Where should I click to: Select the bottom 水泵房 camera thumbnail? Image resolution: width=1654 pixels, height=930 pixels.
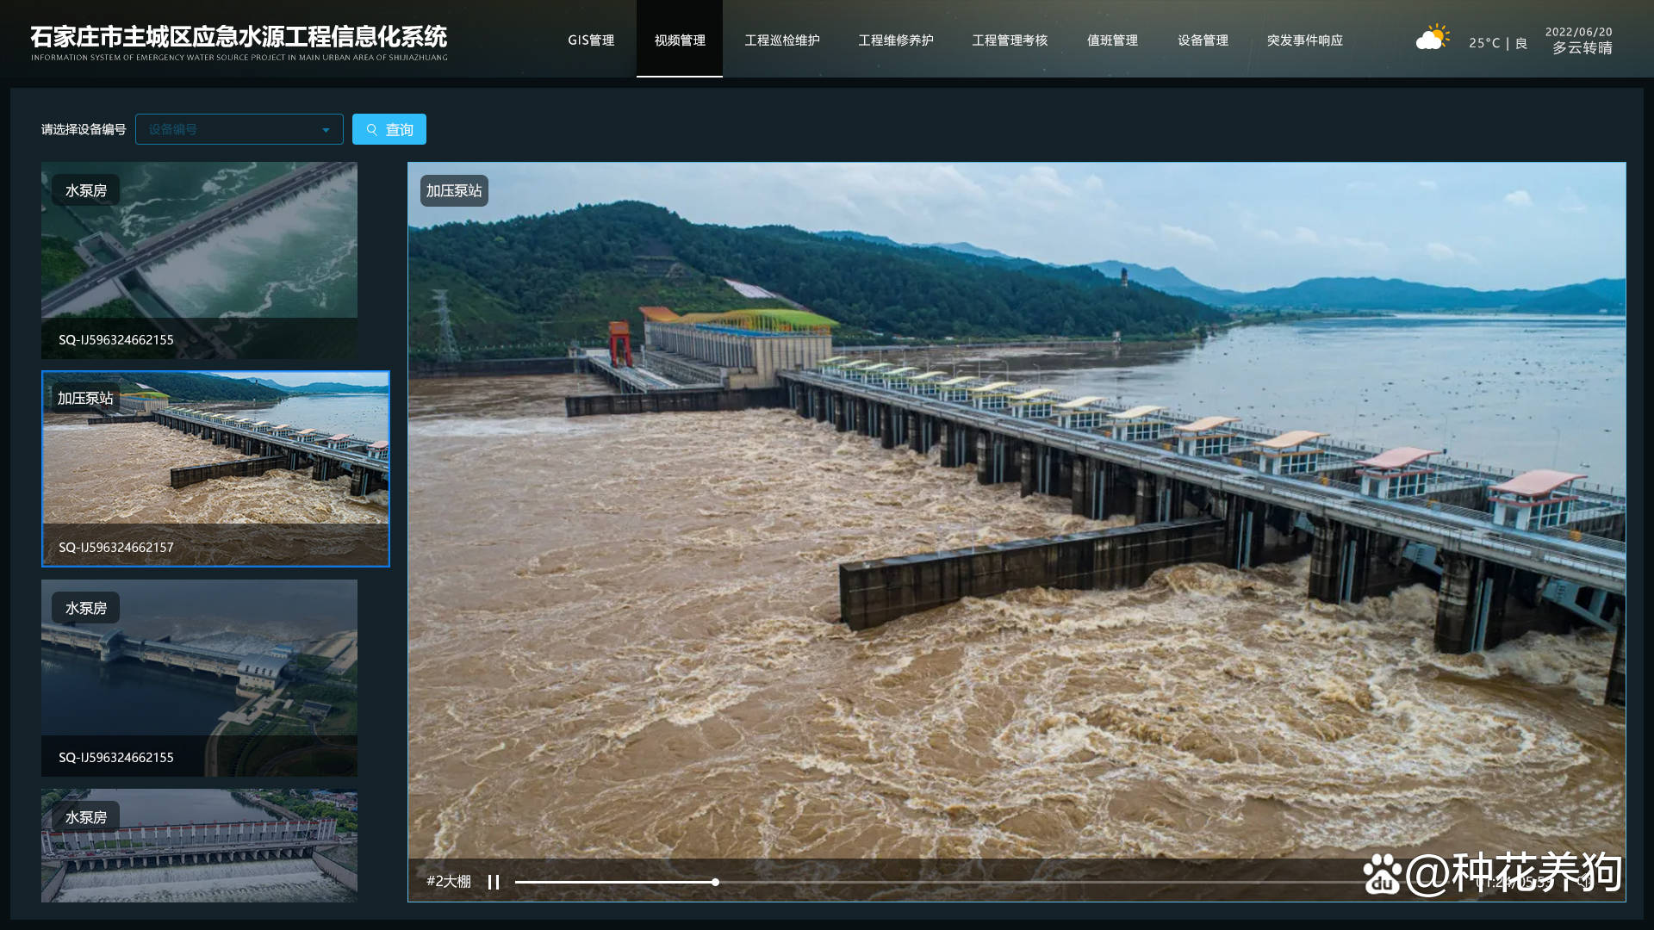pos(199,845)
